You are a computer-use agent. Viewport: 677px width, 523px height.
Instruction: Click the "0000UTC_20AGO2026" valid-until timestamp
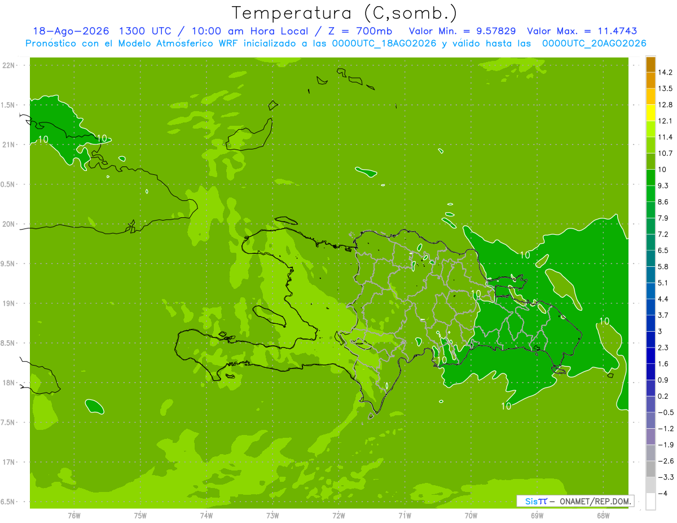point(594,43)
